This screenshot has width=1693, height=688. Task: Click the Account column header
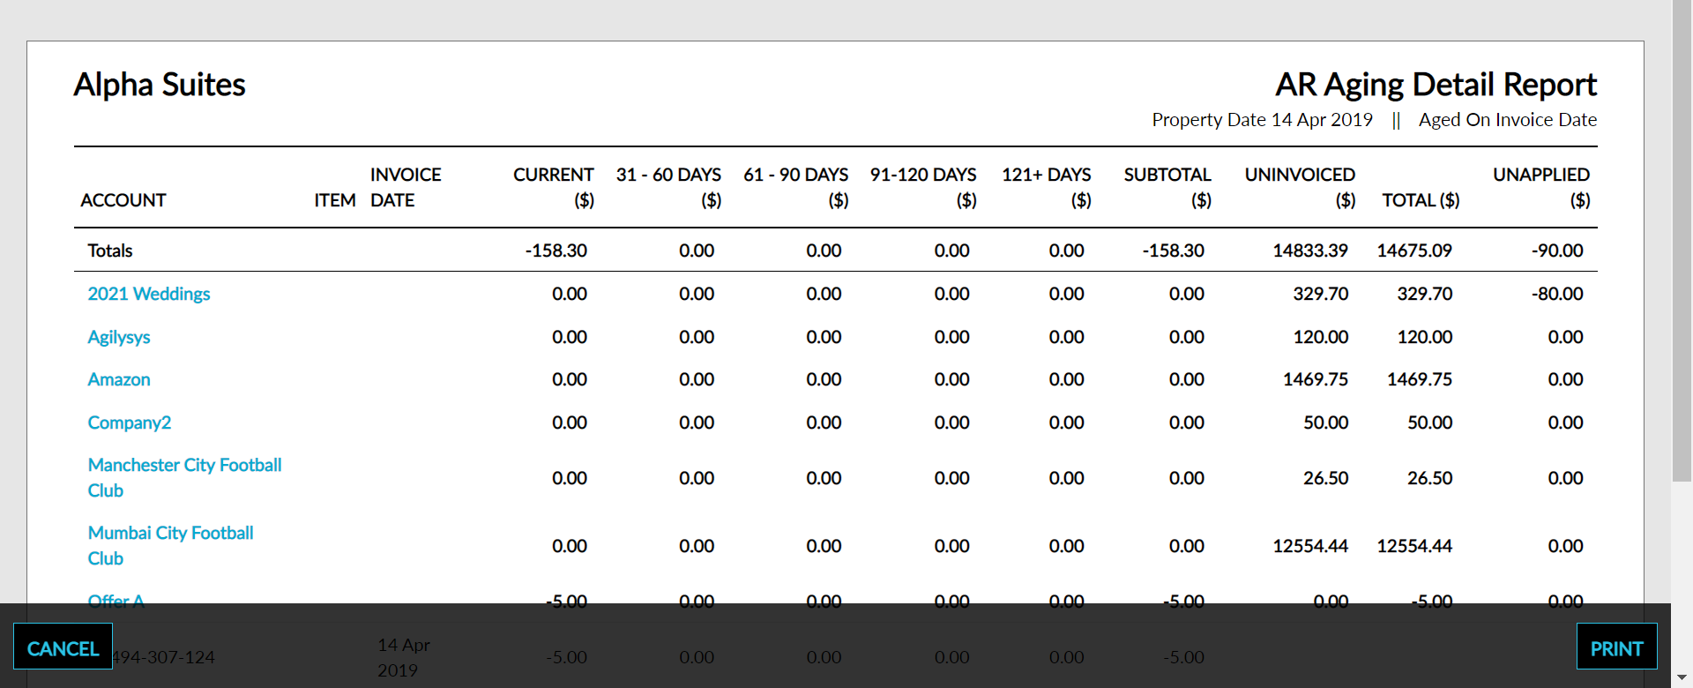(x=123, y=200)
